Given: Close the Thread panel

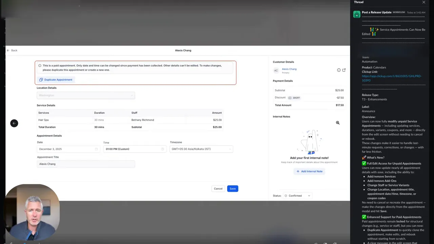Looking at the screenshot, I should pos(423,2).
